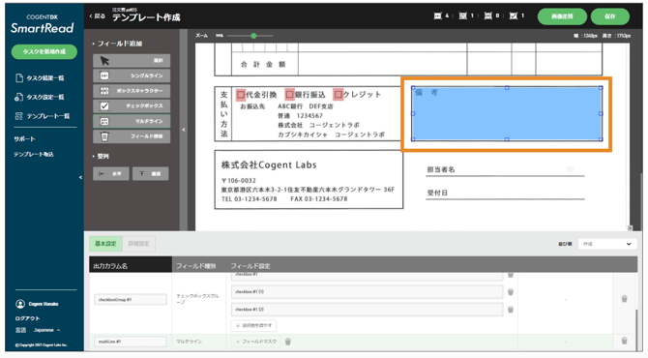
Task: Select the blue 備考 multiline field
Action: (507, 113)
